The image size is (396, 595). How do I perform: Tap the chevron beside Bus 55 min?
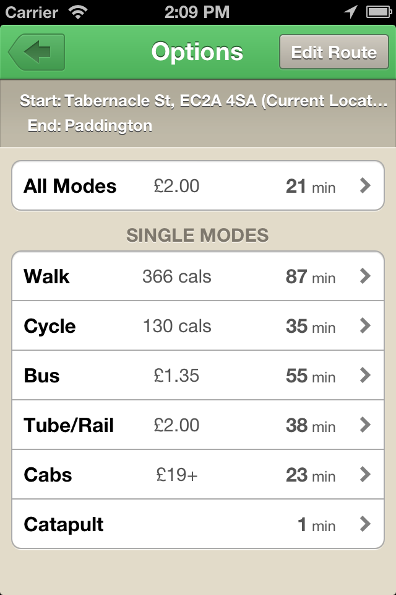pyautogui.click(x=365, y=375)
